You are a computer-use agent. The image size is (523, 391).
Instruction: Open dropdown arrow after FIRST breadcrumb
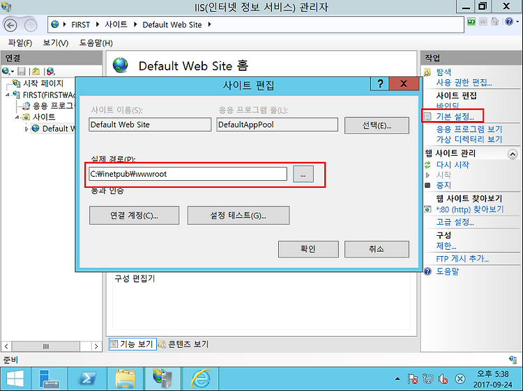click(x=98, y=24)
